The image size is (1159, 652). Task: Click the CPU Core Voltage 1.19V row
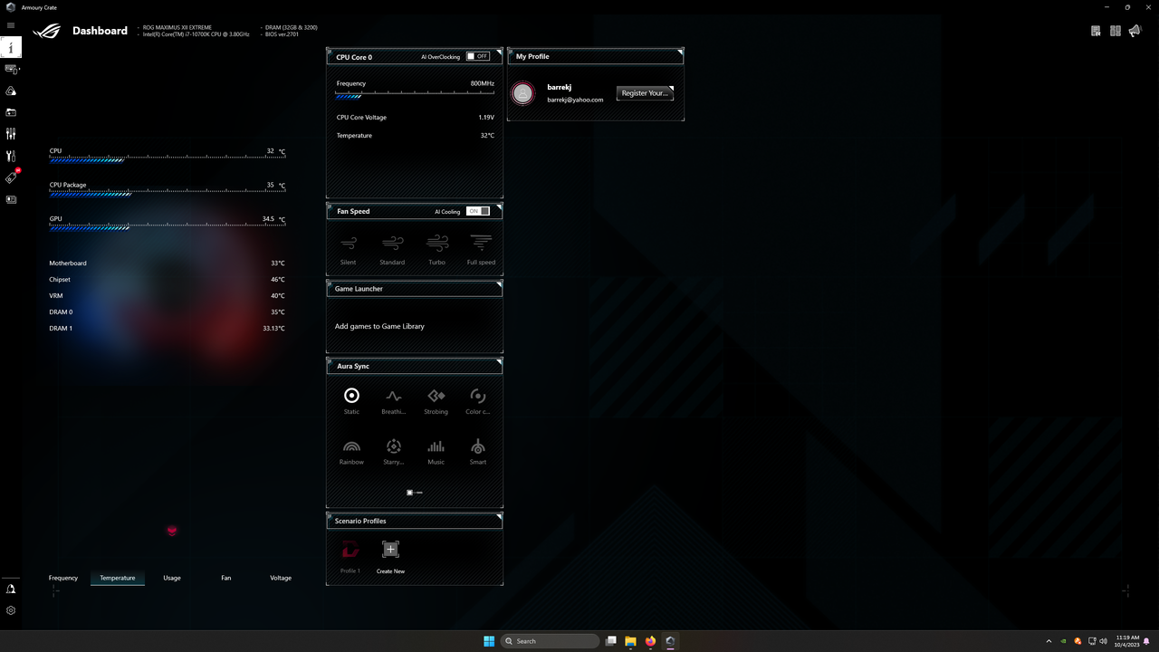click(x=416, y=118)
